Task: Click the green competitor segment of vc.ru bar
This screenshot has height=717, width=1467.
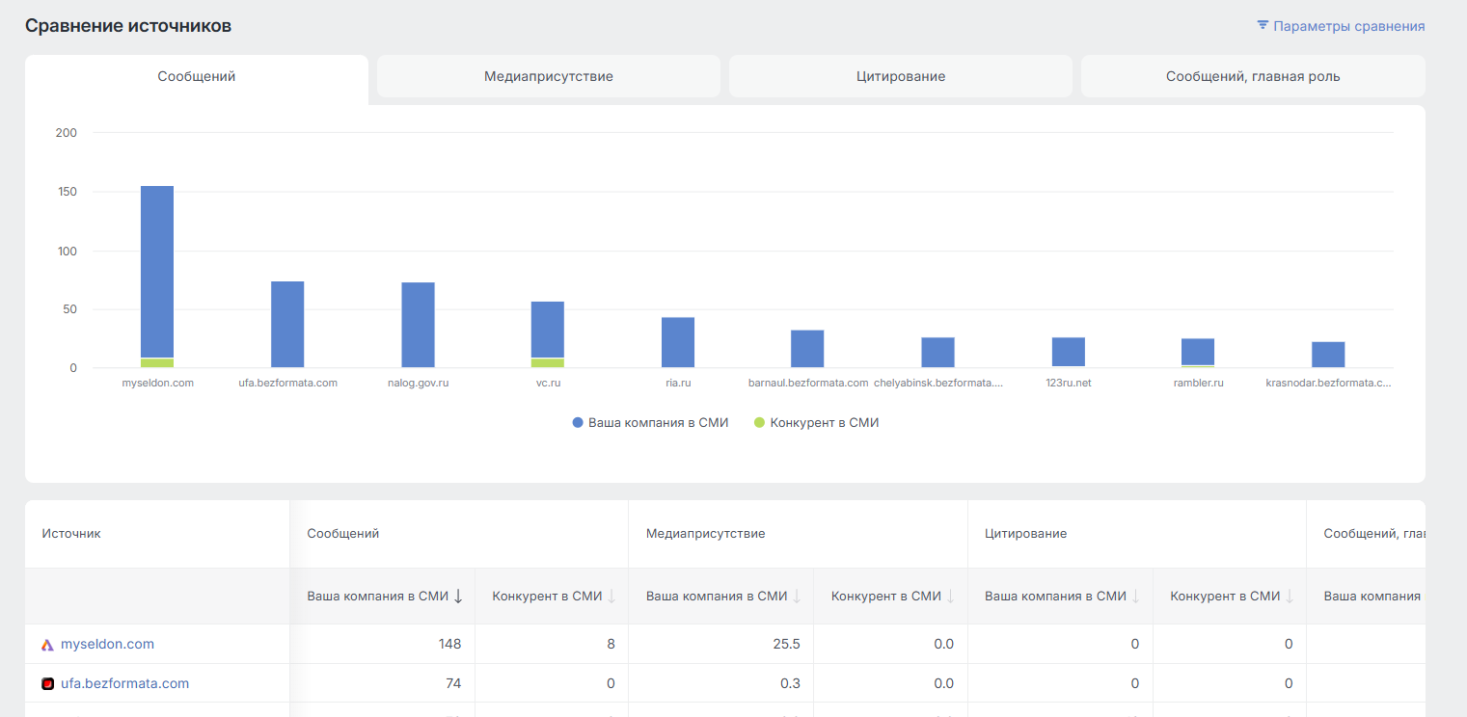Action: click(548, 363)
